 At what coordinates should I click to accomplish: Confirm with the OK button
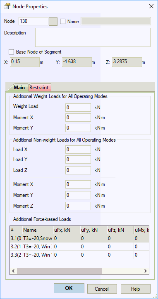(x=69, y=288)
